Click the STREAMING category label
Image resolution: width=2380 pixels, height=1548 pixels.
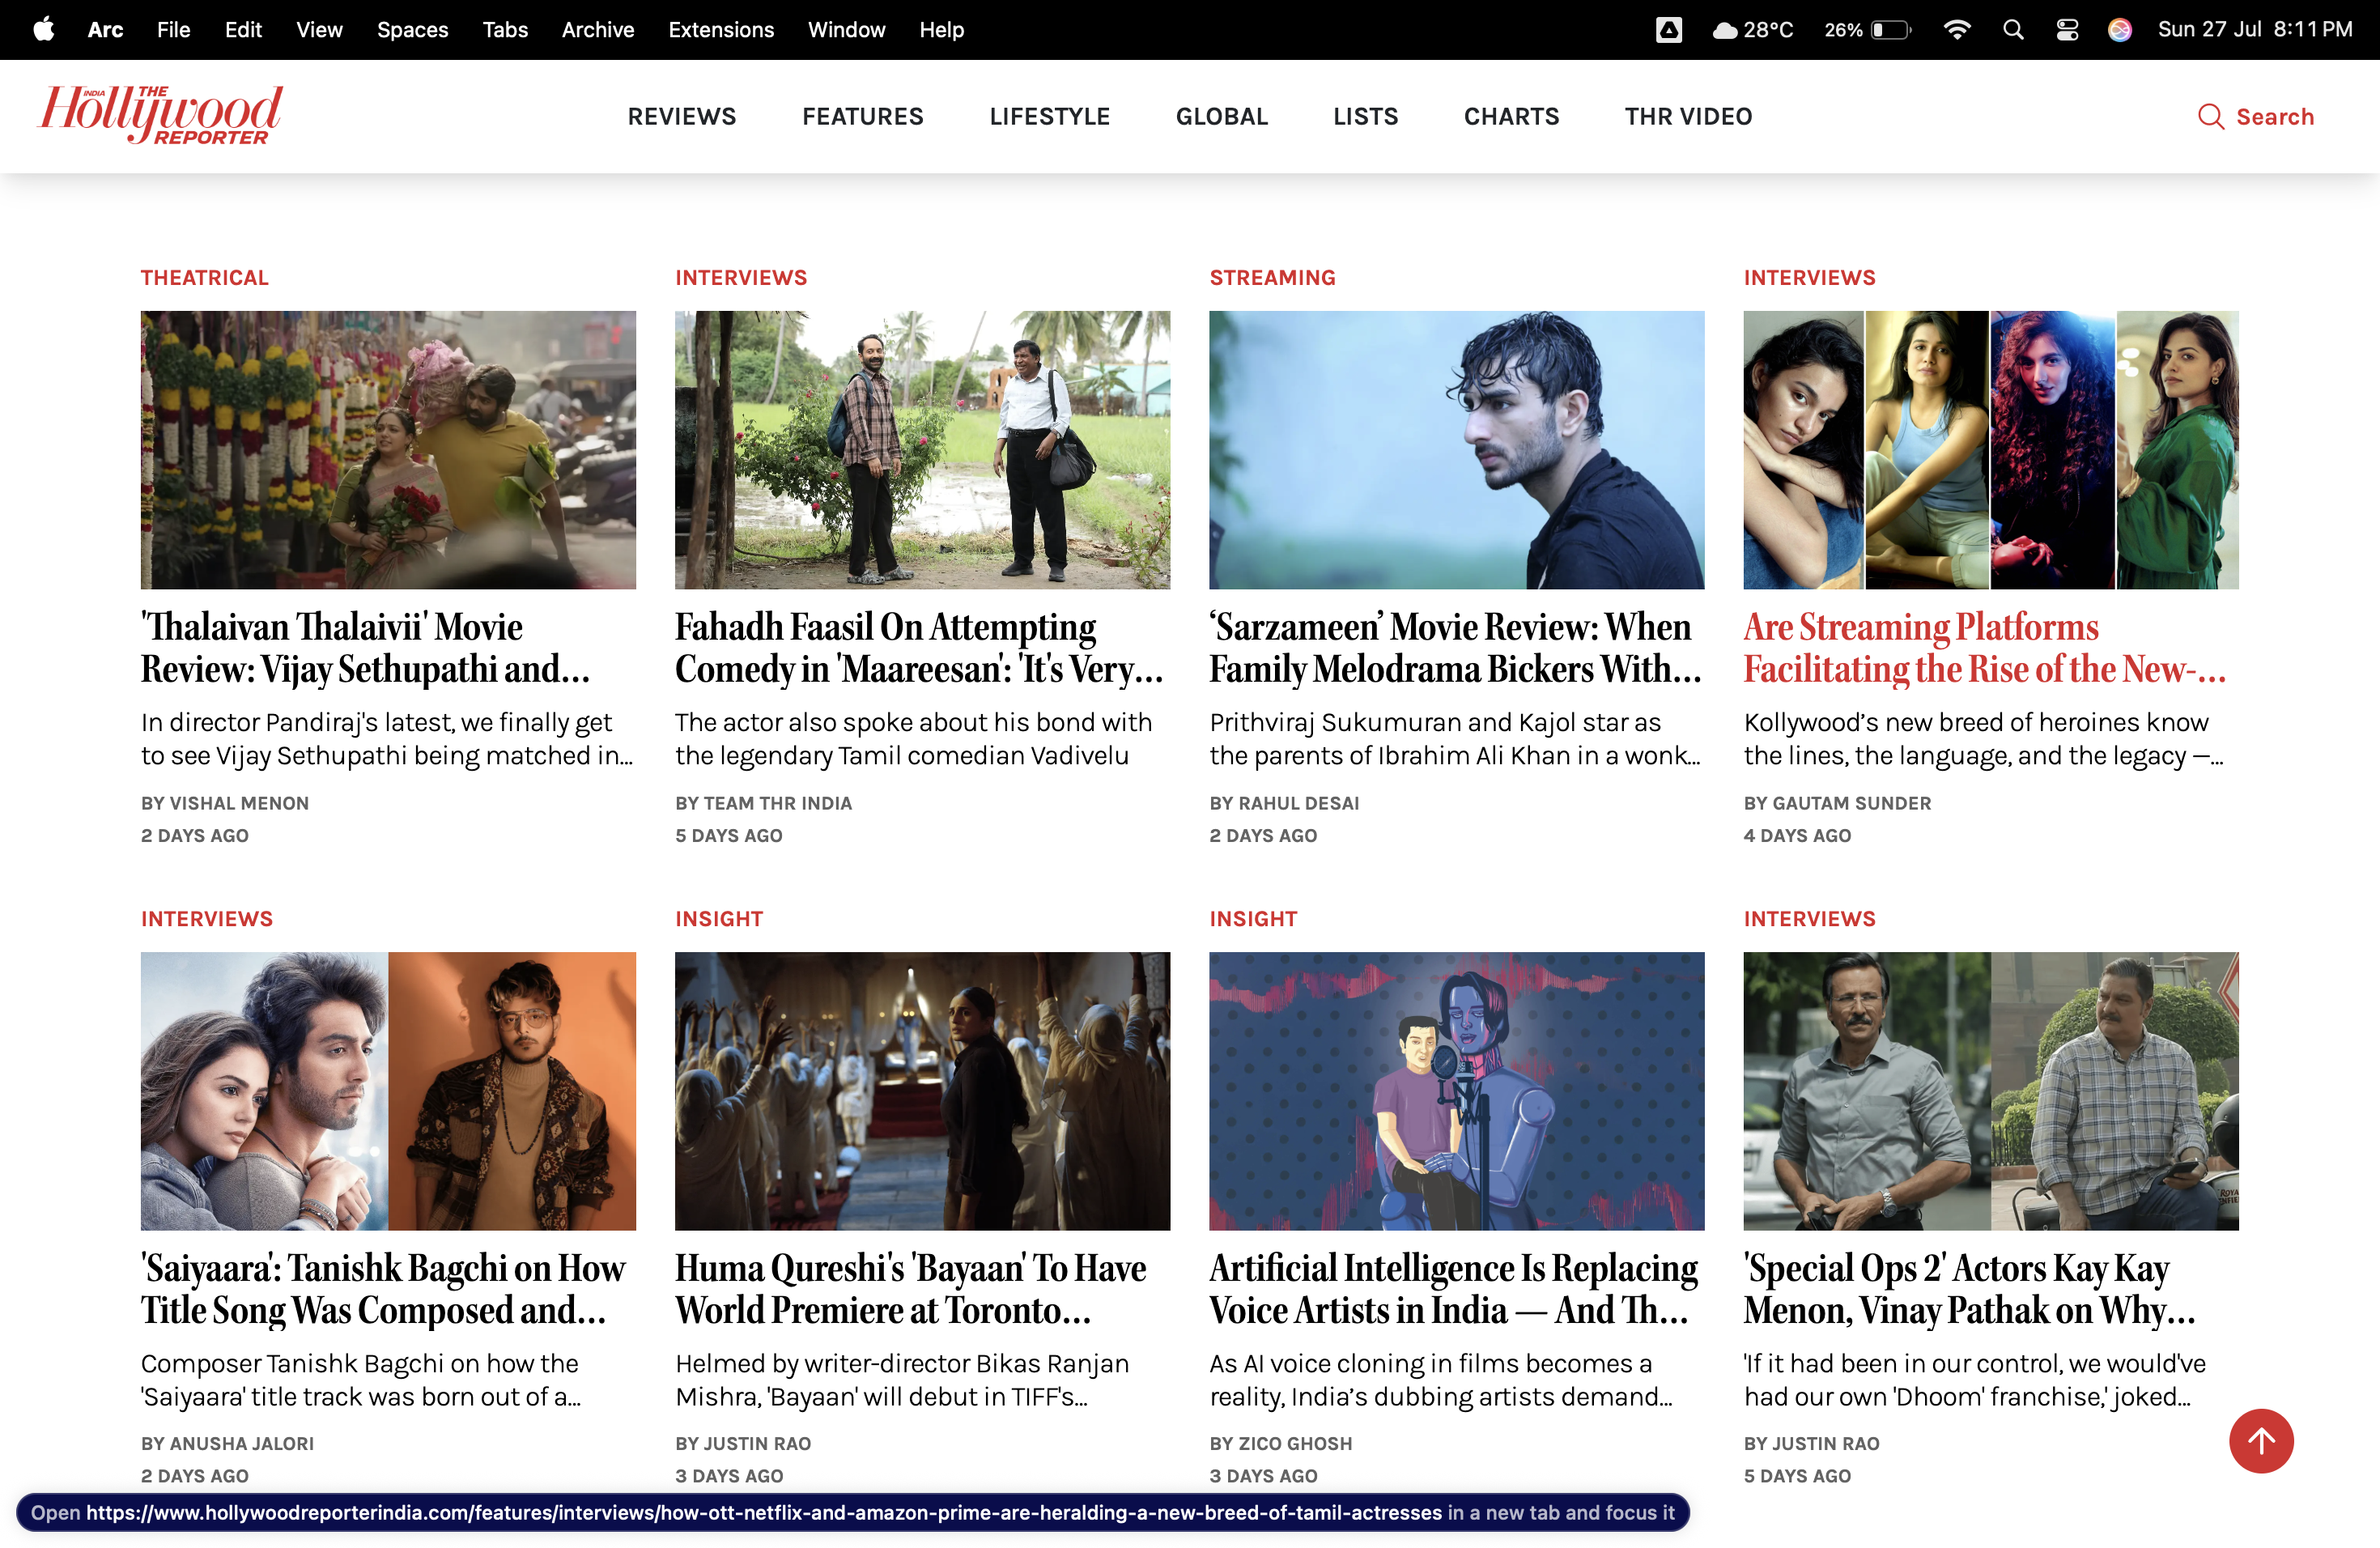[1272, 278]
